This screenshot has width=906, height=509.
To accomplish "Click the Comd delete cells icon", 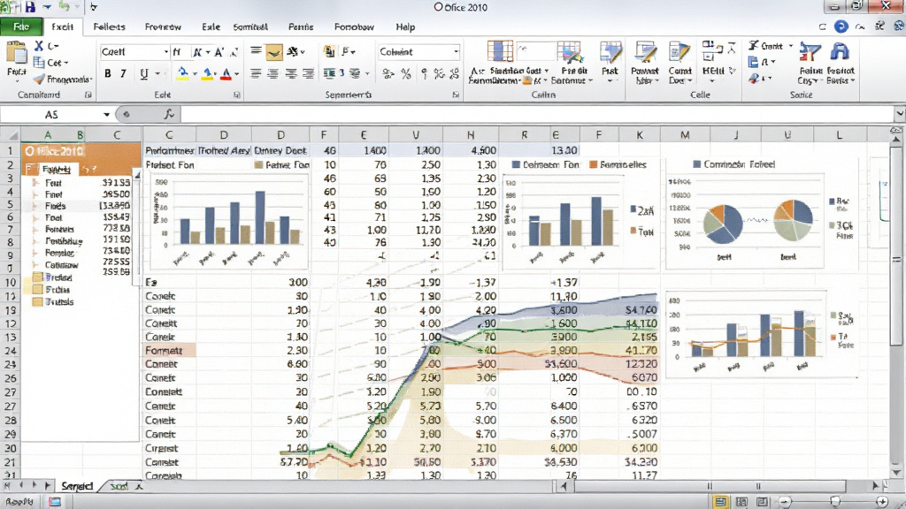I will 679,52.
